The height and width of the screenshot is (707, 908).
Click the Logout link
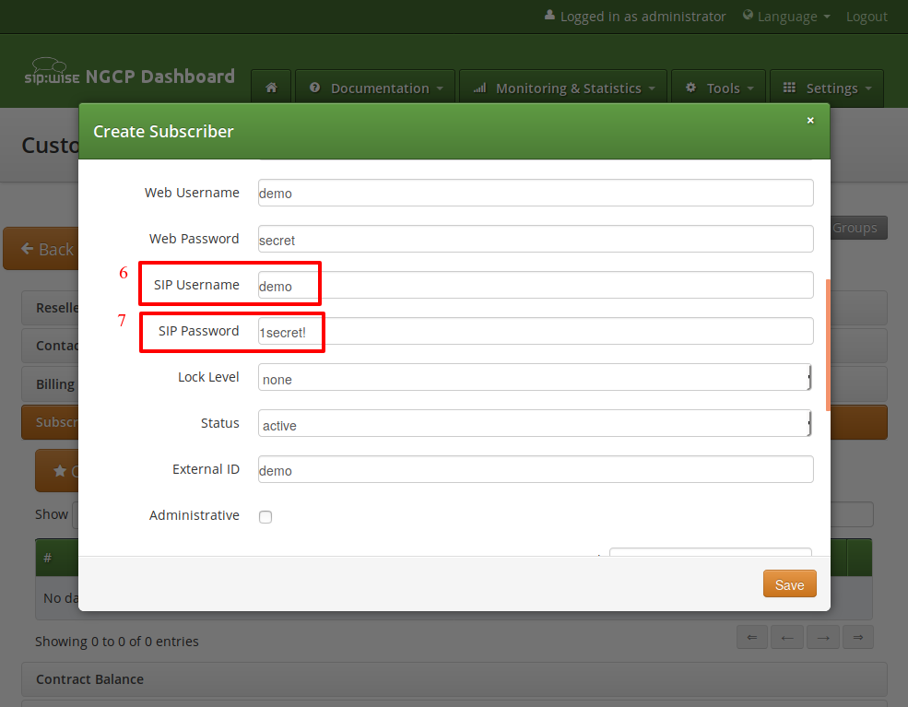[x=867, y=17]
